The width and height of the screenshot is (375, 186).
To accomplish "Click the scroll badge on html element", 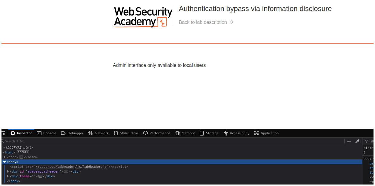I will (23, 152).
